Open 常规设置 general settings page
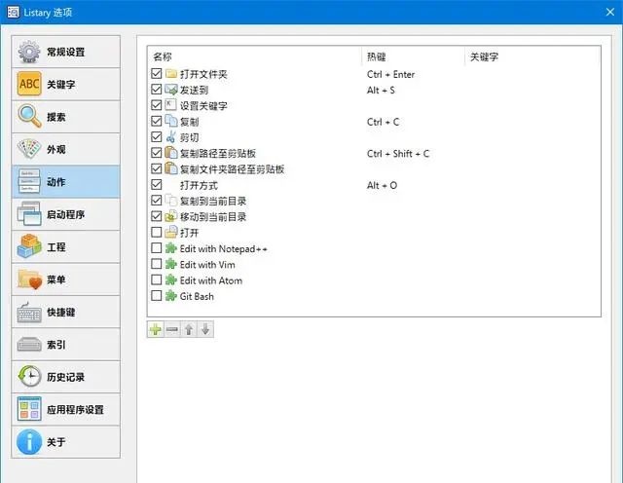The image size is (623, 483). click(x=66, y=52)
